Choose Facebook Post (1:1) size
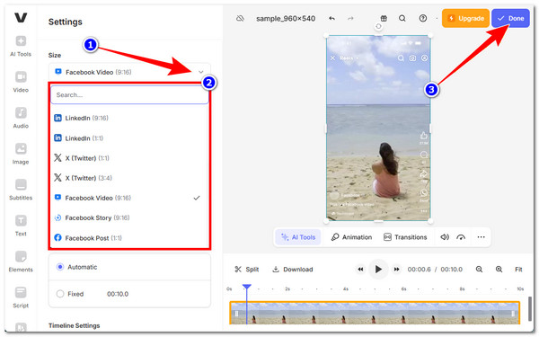The height and width of the screenshot is (337, 539). (129, 238)
